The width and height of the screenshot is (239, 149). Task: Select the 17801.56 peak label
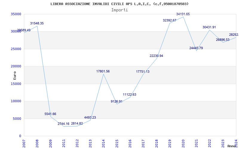coord(103,71)
